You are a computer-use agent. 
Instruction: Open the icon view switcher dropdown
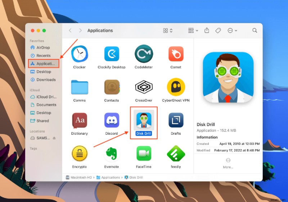tap(168, 31)
